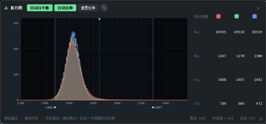This screenshot has height=124, width=266.
Task: Click the Max row label
Action: click(x=197, y=32)
